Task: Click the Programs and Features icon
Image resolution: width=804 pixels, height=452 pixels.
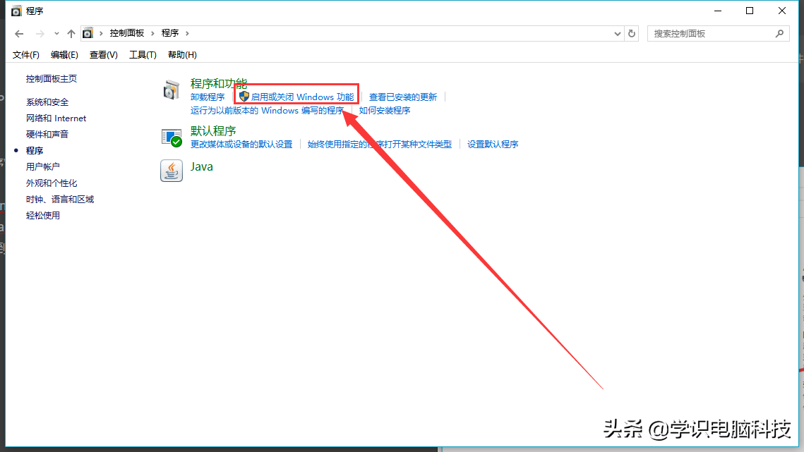Action: [172, 90]
